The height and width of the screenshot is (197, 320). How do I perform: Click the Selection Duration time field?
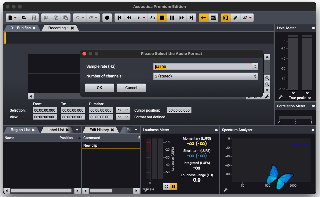click(x=101, y=110)
